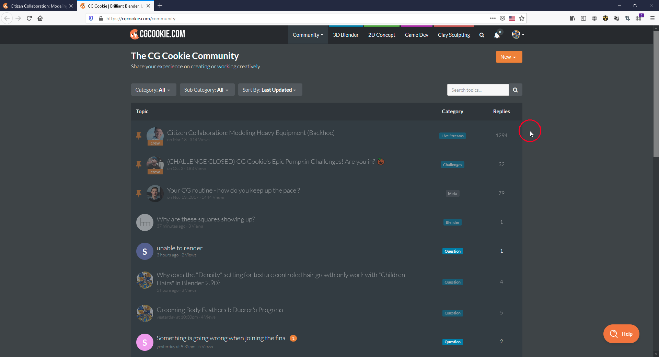The width and height of the screenshot is (659, 357).
Task: Expand Sort By: Last Updated dropdown
Action: point(270,90)
